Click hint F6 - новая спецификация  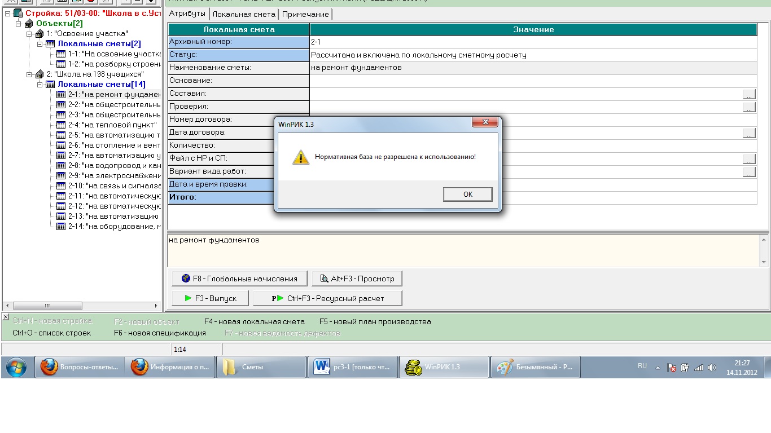[x=160, y=333]
